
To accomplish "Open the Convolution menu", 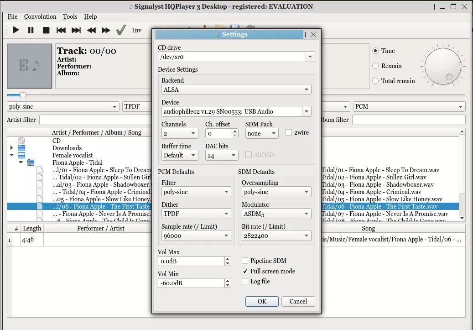I will coord(40,16).
